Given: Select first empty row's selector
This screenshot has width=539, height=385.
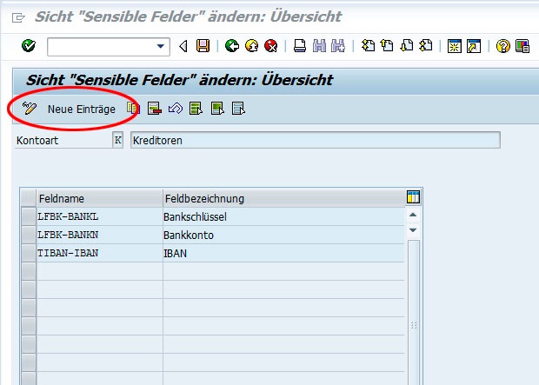Looking at the screenshot, I should tap(29, 271).
